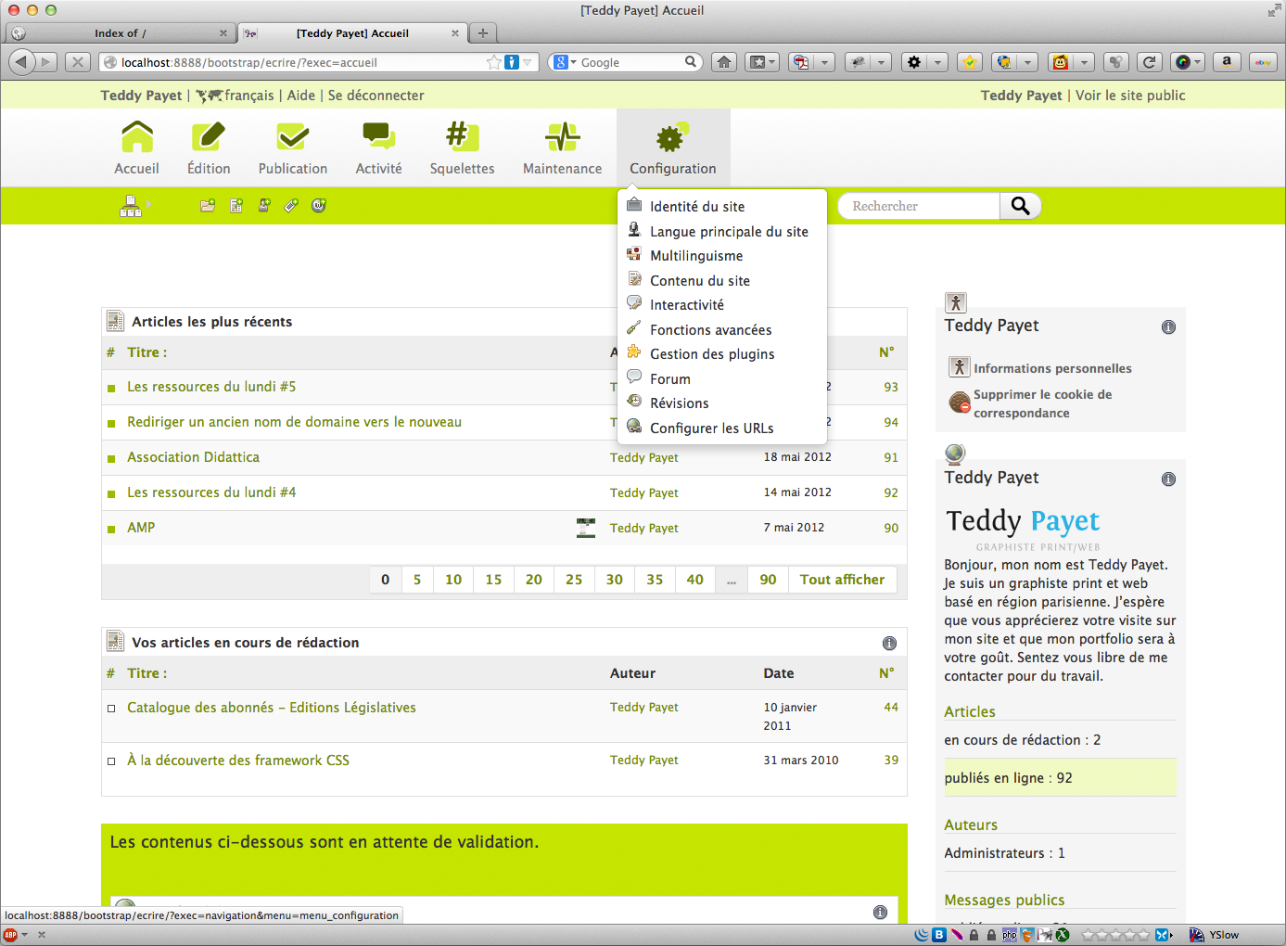
Task: Click the create new article icon
Action: click(x=236, y=206)
